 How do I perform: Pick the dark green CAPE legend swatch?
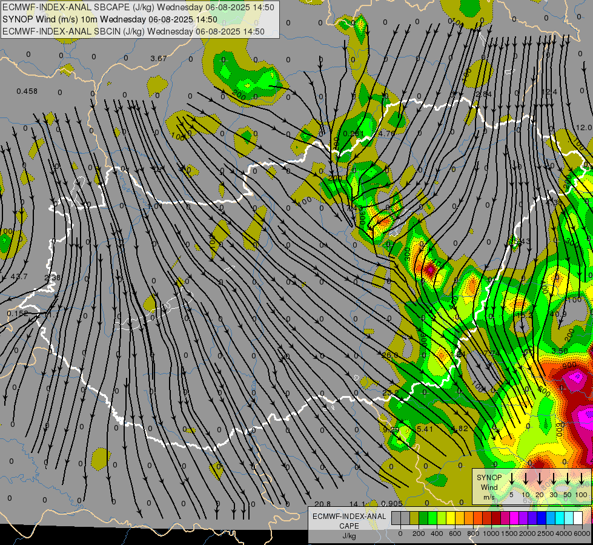tap(423, 518)
